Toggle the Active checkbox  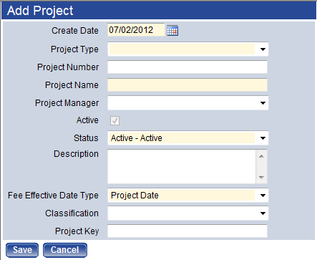pyautogui.click(x=114, y=120)
